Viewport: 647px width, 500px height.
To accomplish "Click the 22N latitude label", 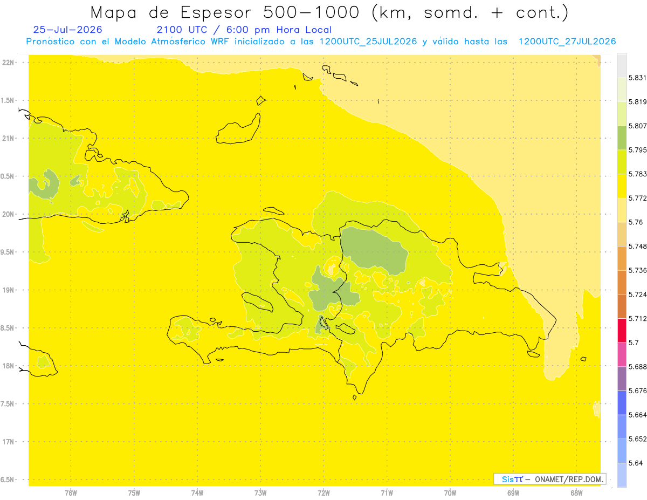I will click(x=8, y=63).
